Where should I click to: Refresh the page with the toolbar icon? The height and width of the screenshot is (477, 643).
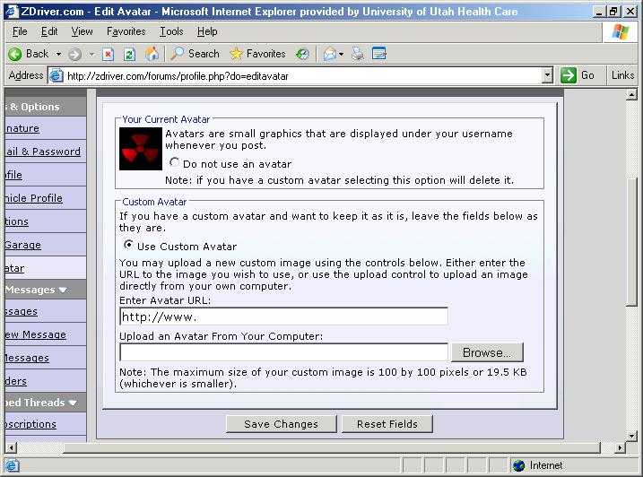[x=129, y=54]
